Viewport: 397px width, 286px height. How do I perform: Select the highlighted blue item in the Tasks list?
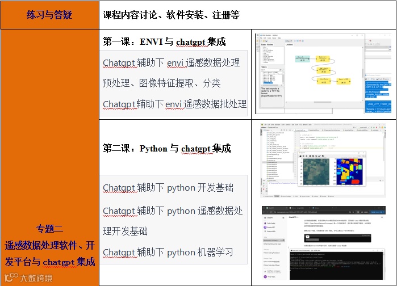click(x=268, y=83)
